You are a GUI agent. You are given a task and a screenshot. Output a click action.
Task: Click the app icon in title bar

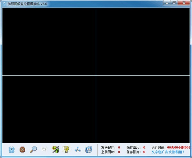(x=4, y=3)
